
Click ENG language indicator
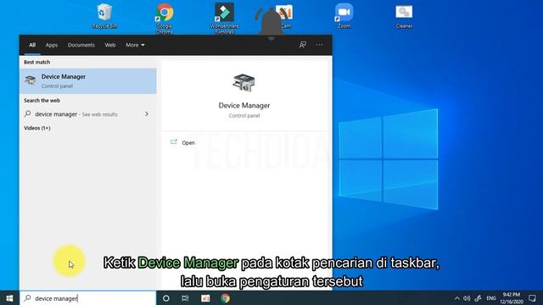point(491,298)
